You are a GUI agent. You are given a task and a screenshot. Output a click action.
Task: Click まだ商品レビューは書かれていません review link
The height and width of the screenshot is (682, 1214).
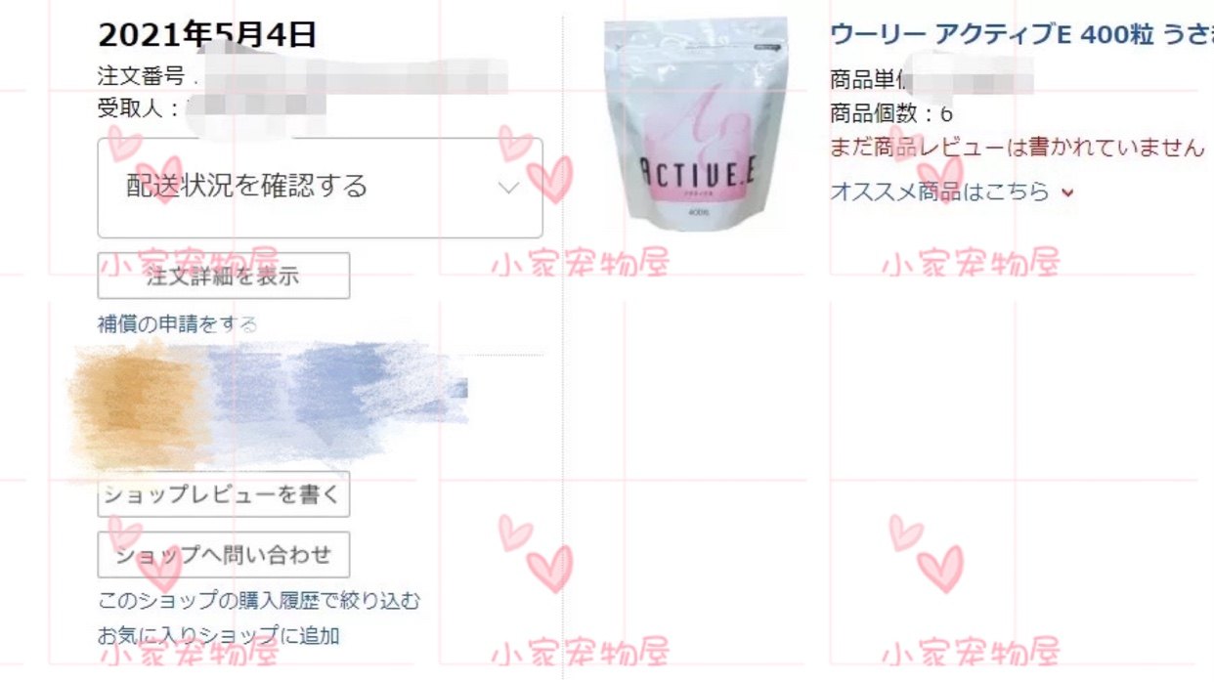point(1017,148)
